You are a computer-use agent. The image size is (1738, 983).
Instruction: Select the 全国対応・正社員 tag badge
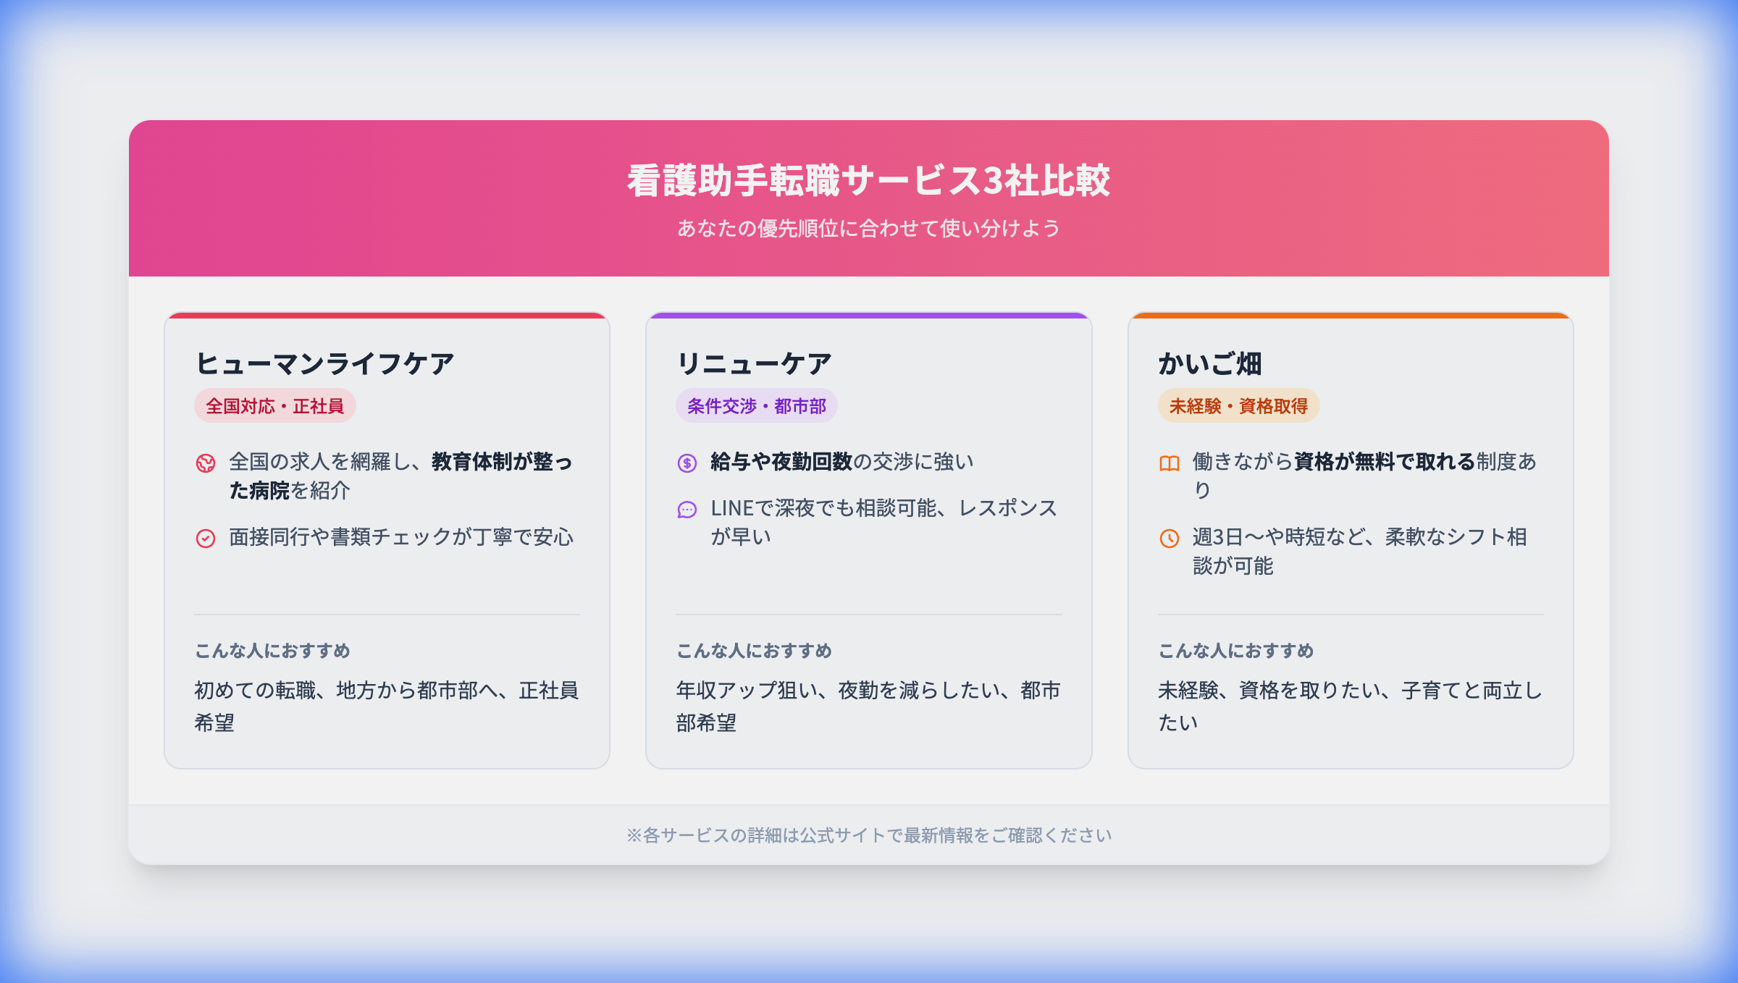pos(275,405)
